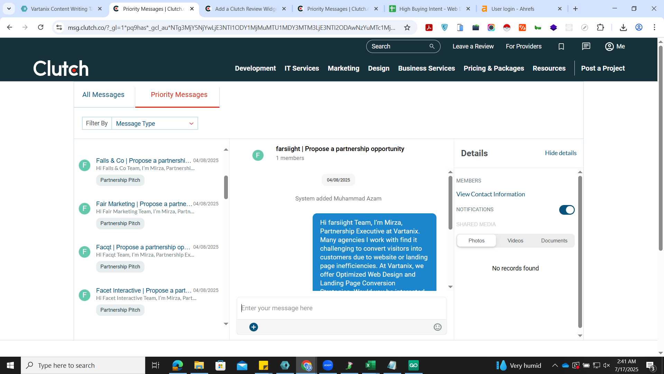Open the Windows Start menu
Viewport: 664px width, 374px height.
point(10,365)
